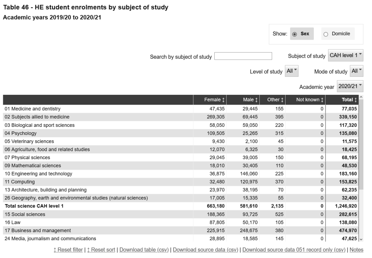Screen dimensions: 372x258
Task: Select the Sex radio option
Action: (302, 34)
